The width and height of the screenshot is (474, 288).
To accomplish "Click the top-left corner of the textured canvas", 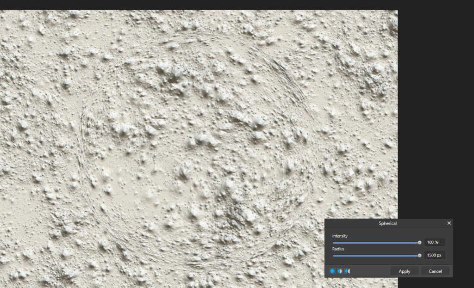I will [2, 12].
